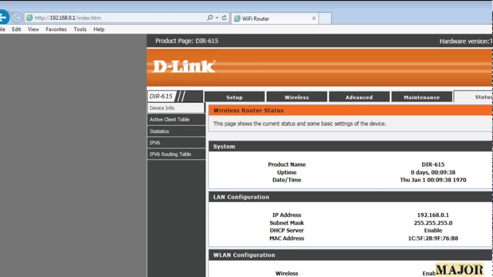Select Device Info in sidebar

(x=176, y=108)
